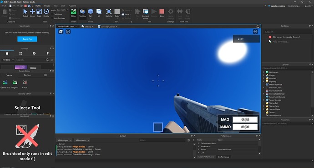Open the Toolbox Creations lightbulb tab
The height and width of the screenshot is (168, 314).
(x=48, y=53)
